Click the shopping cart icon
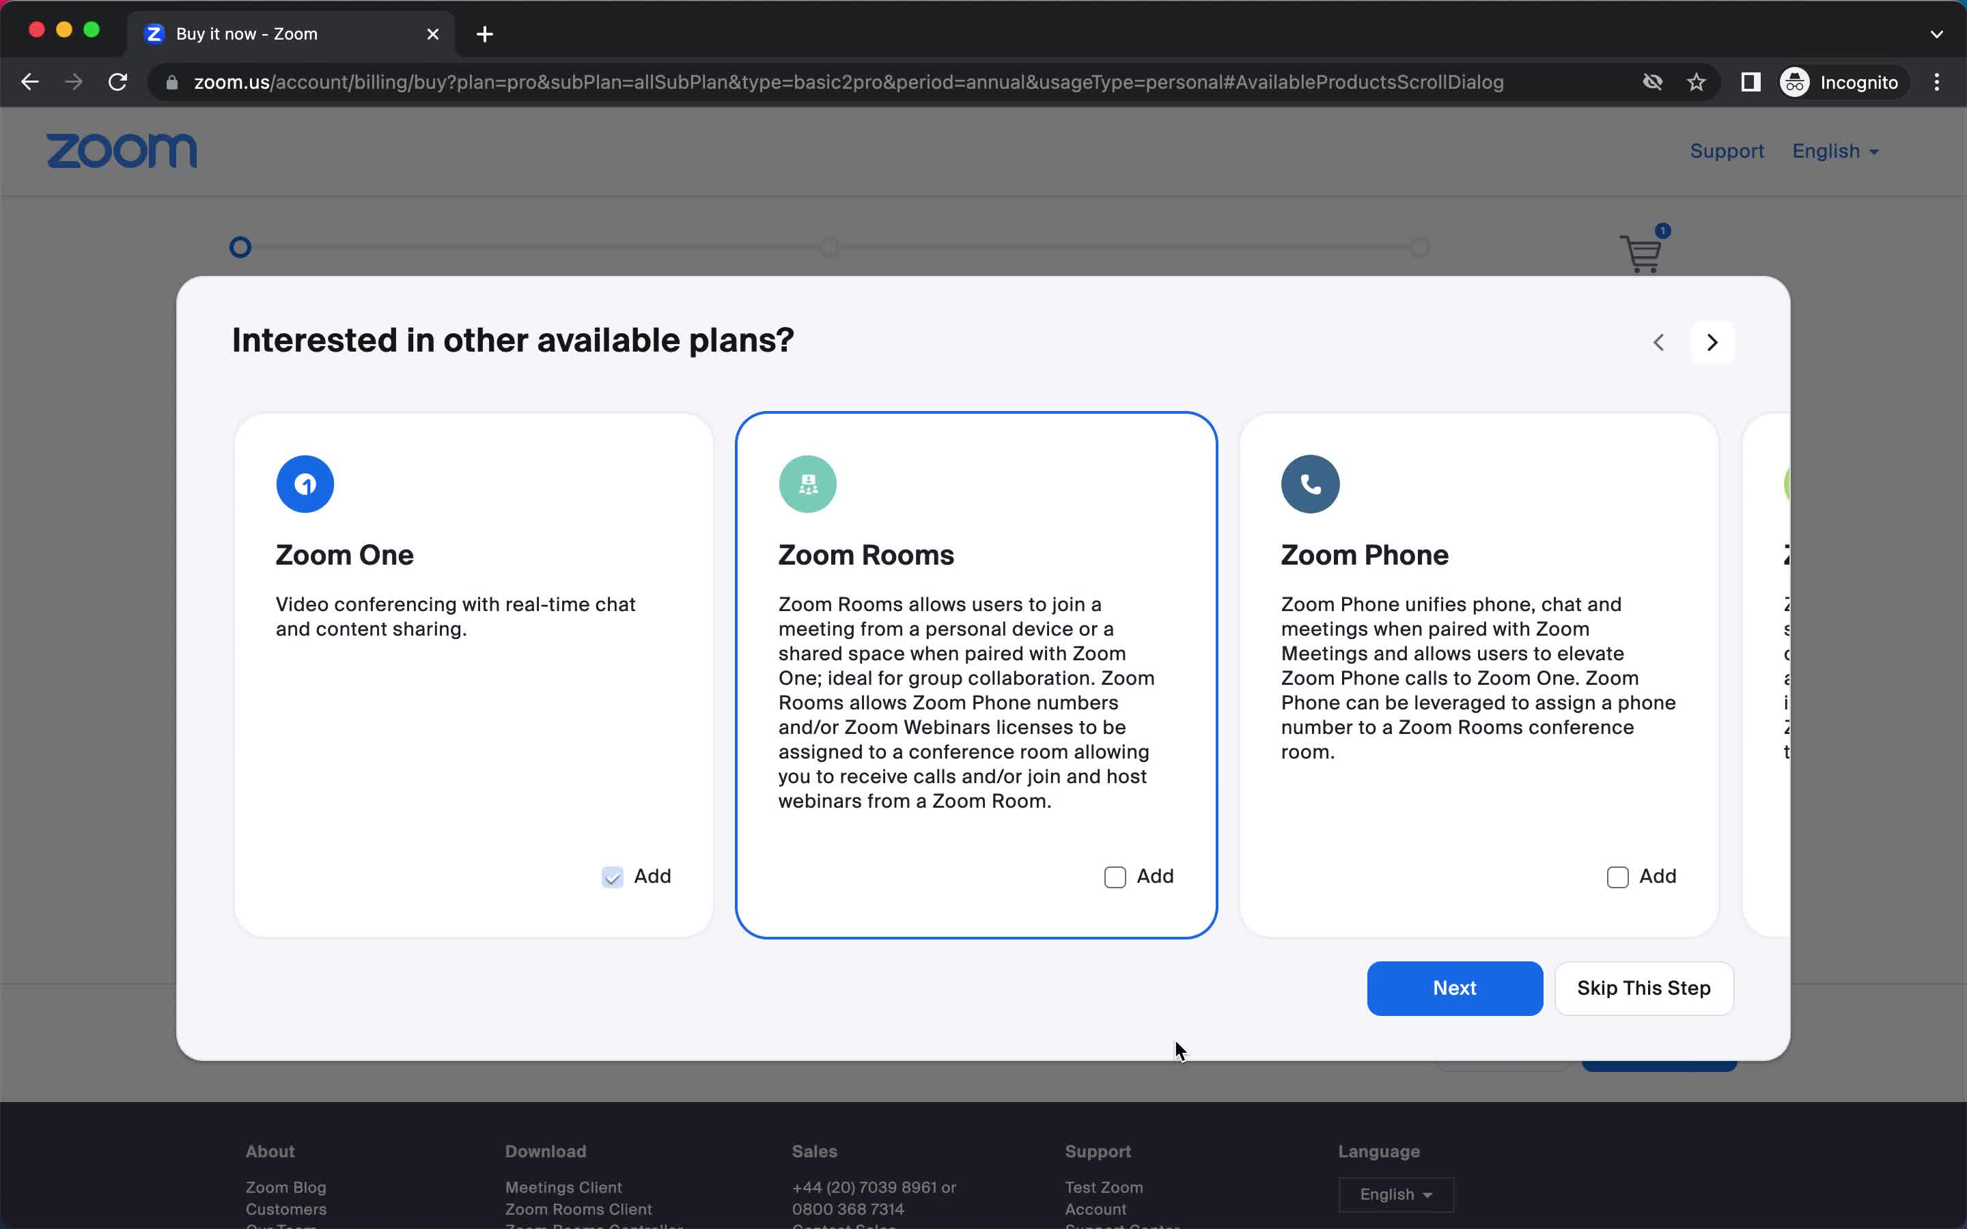The image size is (1967, 1229). [1641, 255]
